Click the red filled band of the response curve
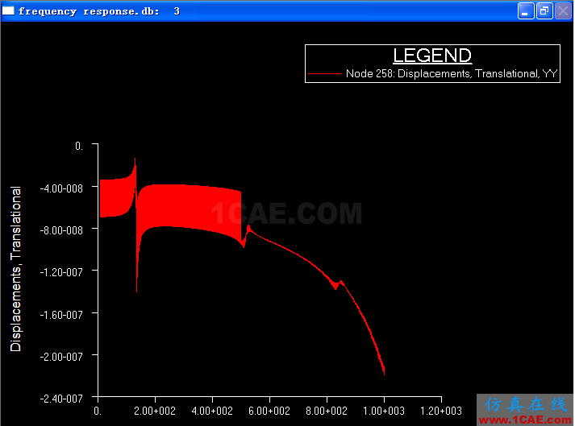575x426 pixels. pos(189,207)
